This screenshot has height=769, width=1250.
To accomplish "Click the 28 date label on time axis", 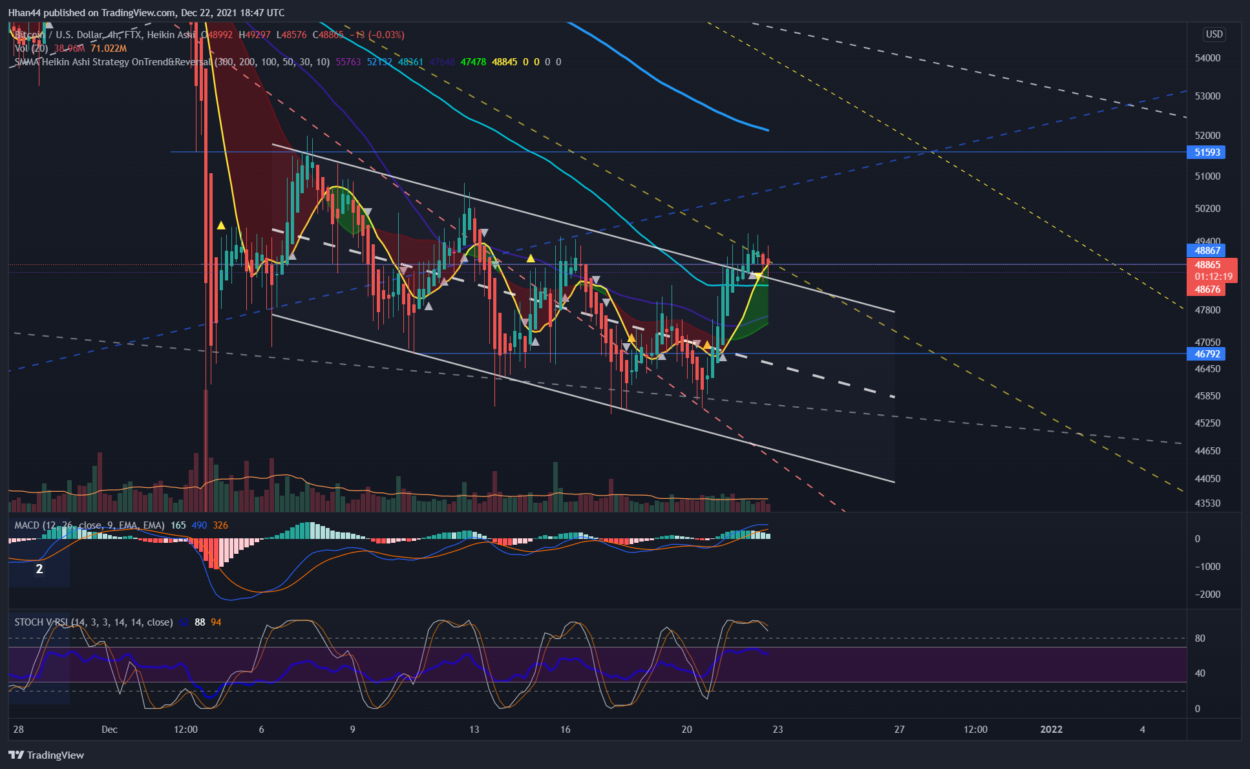I will click(x=19, y=730).
